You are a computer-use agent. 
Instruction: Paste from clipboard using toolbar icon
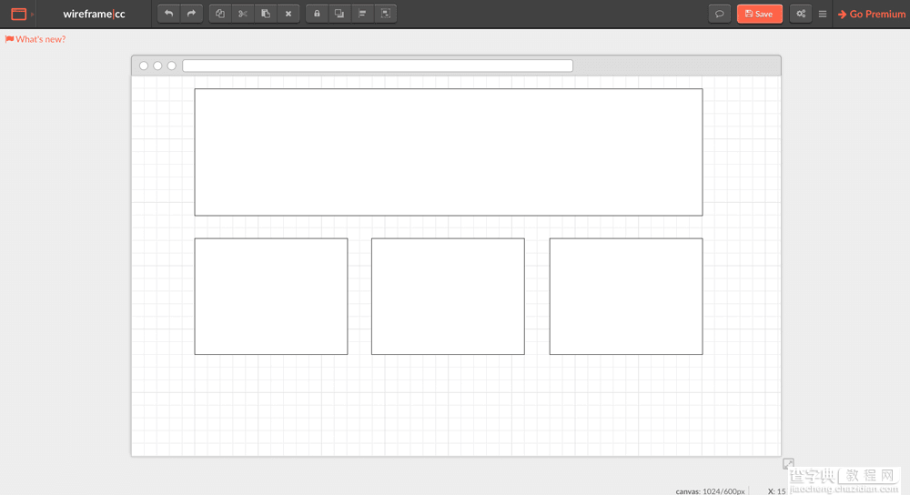(x=265, y=14)
